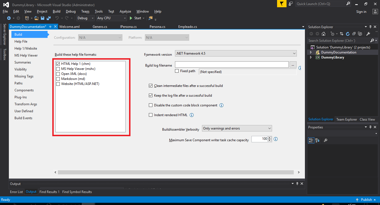Expand the DummyDocumentation project node
Image resolution: width=380 pixels, height=205 pixels.
(311, 52)
